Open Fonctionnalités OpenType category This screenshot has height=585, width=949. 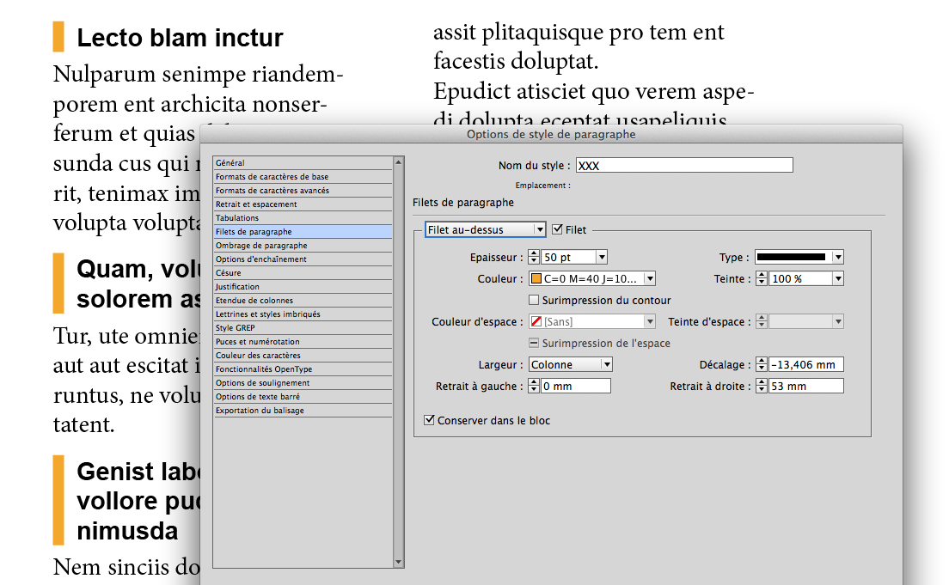[x=303, y=369]
